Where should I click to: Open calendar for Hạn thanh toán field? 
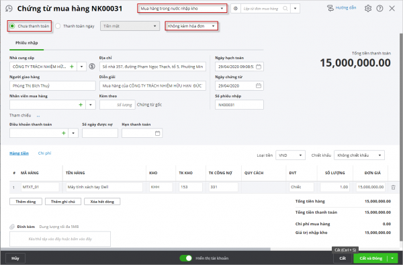coord(158,133)
